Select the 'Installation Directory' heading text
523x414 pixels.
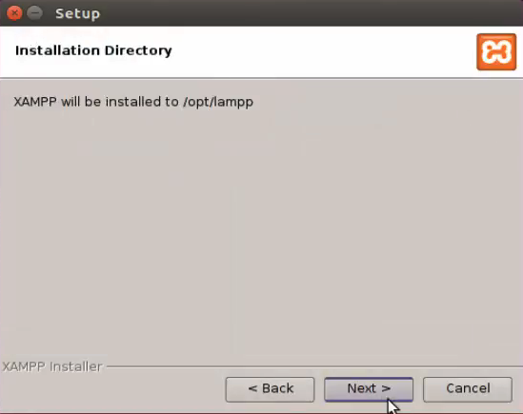pyautogui.click(x=93, y=50)
